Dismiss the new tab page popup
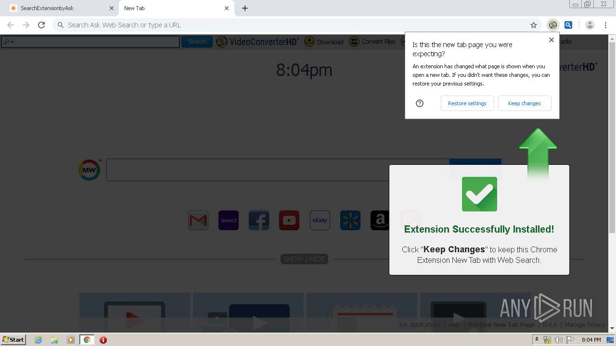 coord(552,40)
